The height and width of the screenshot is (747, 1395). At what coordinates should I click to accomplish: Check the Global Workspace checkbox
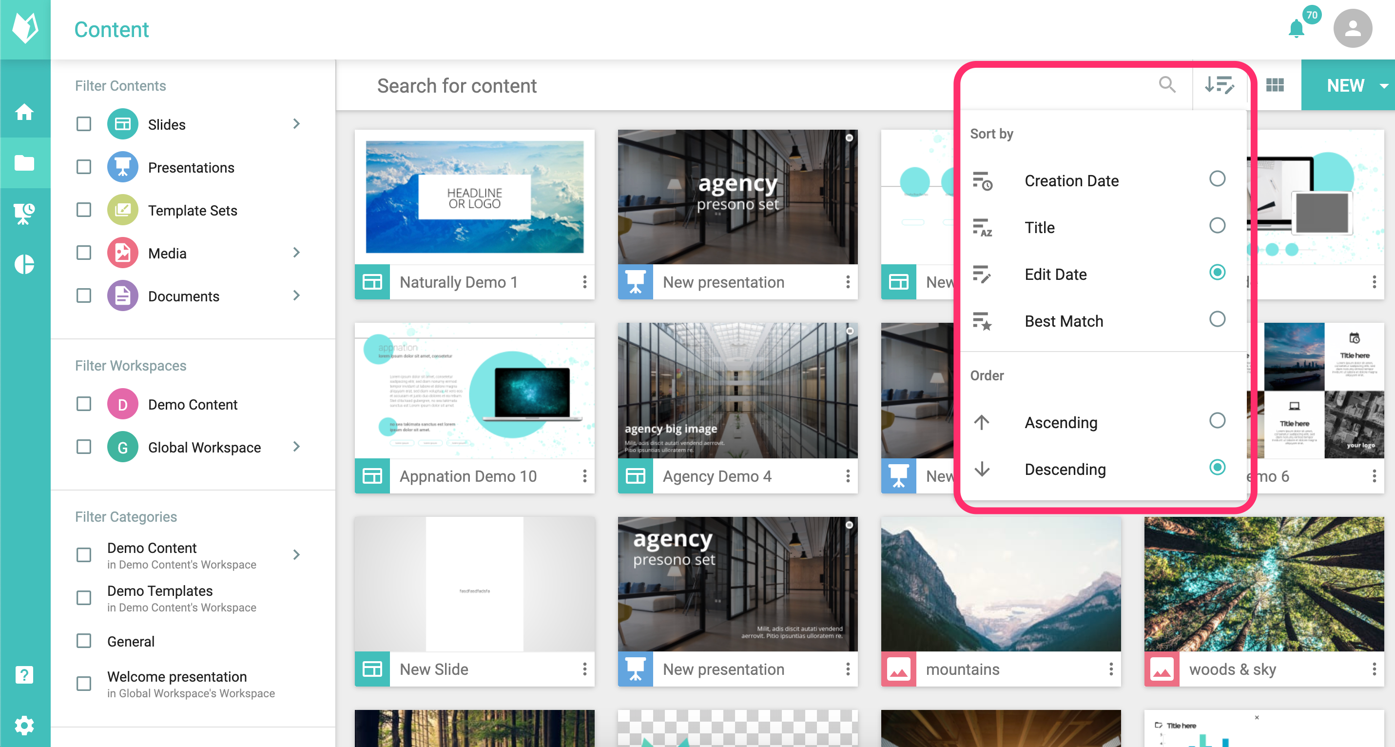point(84,447)
